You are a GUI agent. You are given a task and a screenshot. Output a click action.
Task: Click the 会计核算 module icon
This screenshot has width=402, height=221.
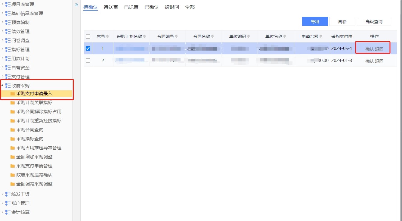8,212
